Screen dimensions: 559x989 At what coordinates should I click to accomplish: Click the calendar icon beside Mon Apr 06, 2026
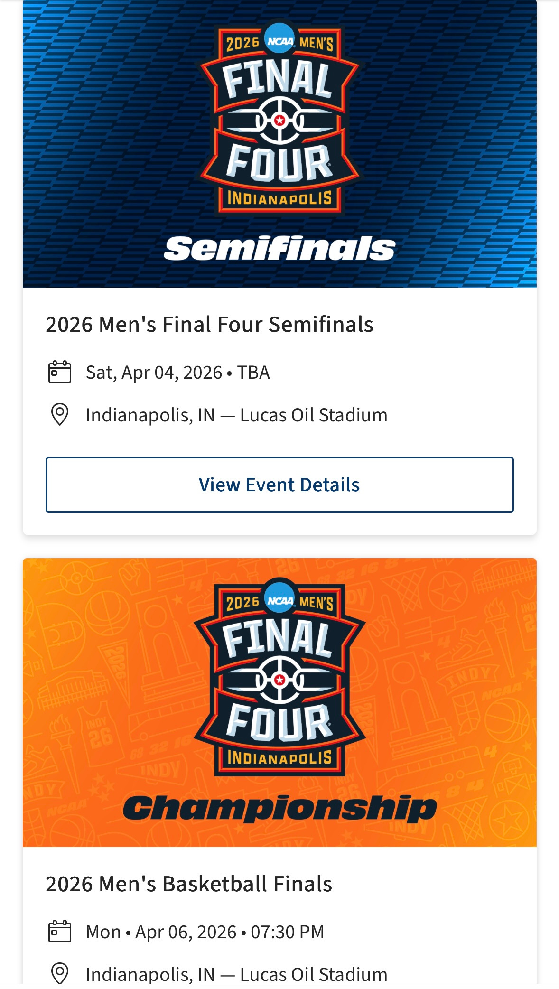pos(60,932)
